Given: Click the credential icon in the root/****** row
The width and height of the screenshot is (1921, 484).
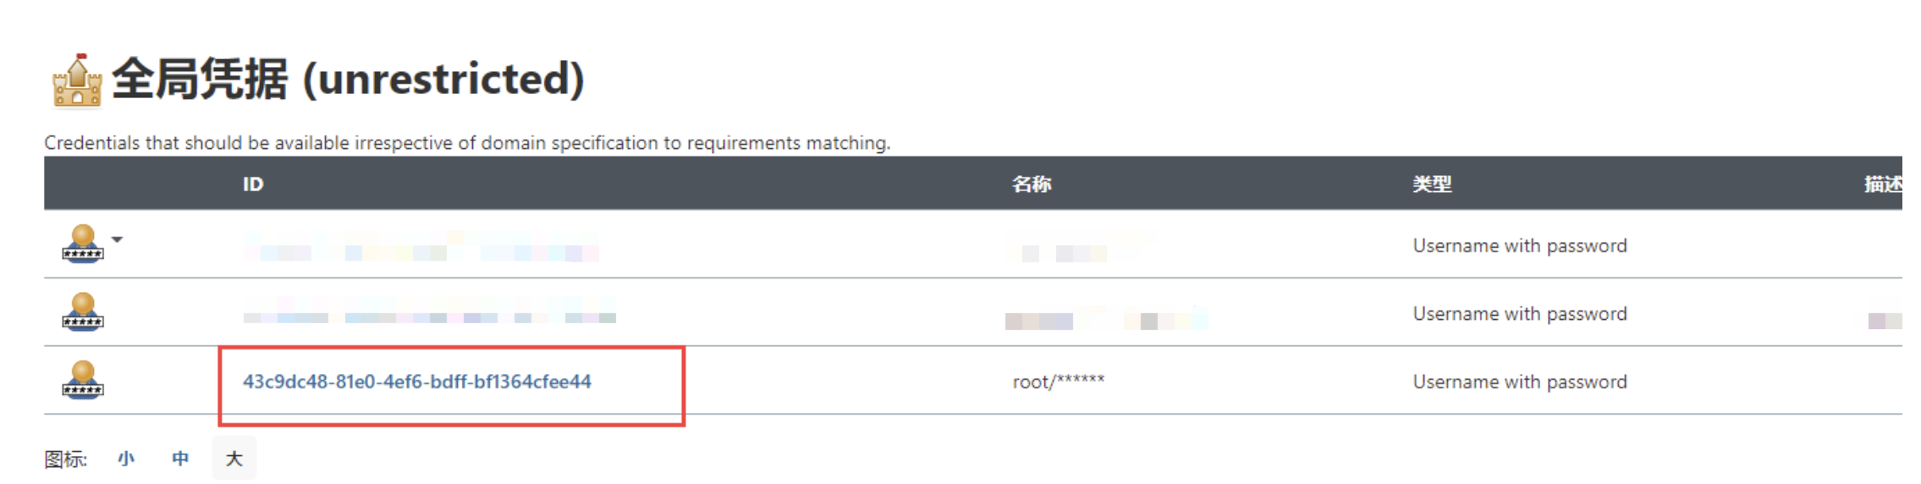Looking at the screenshot, I should (x=82, y=380).
